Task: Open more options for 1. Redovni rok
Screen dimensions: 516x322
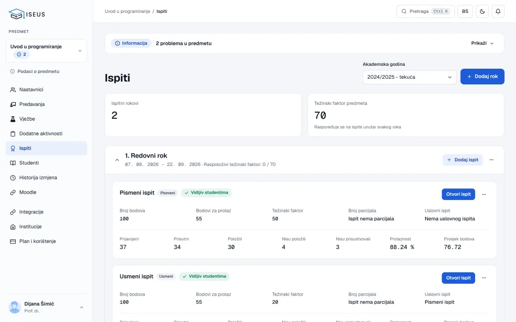Action: point(491,160)
